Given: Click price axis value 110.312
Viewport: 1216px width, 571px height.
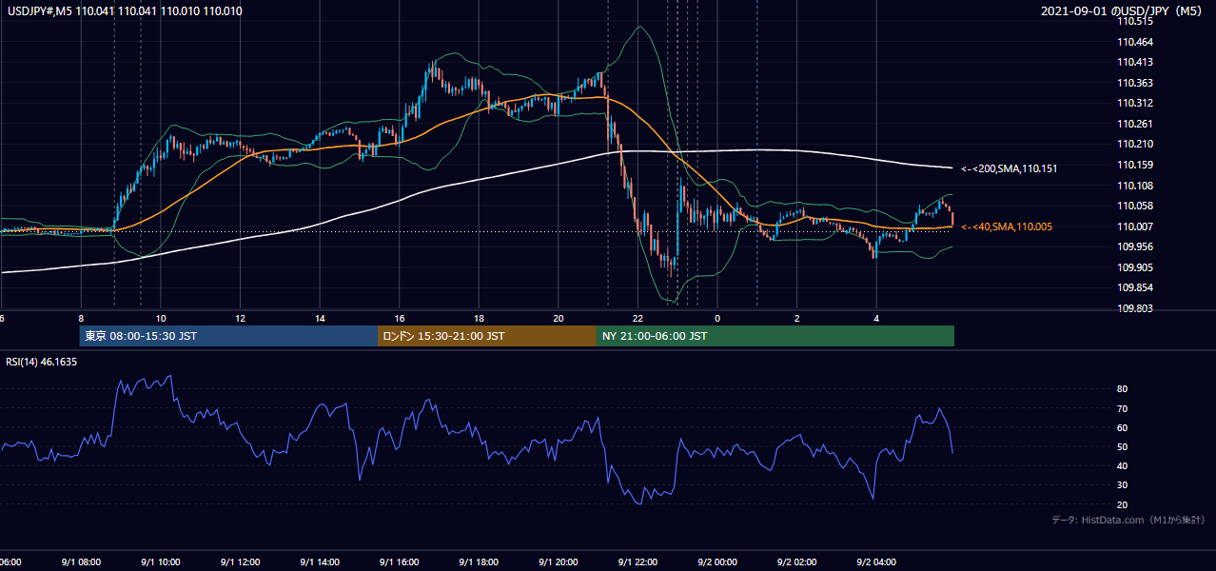Looking at the screenshot, I should tap(1137, 103).
